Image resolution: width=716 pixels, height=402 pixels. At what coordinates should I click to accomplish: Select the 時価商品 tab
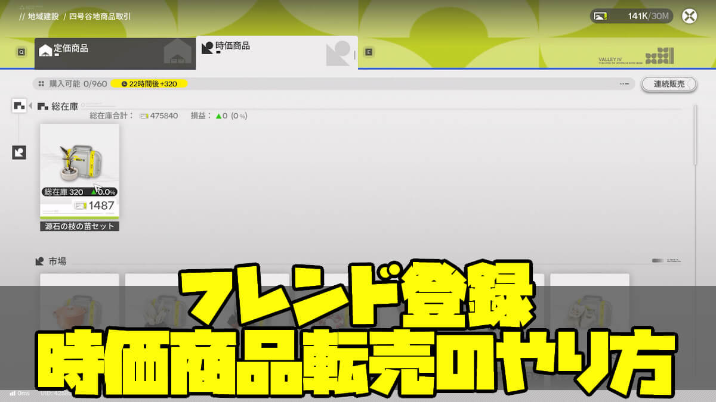tap(276, 52)
